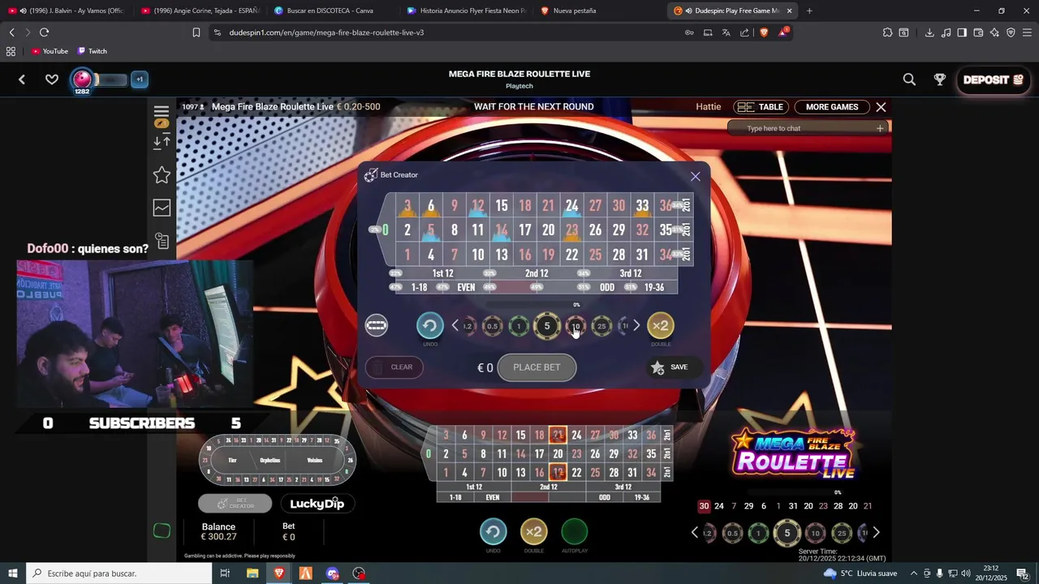Click left arrow of bottom chip tray
The width and height of the screenshot is (1039, 584).
[694, 533]
